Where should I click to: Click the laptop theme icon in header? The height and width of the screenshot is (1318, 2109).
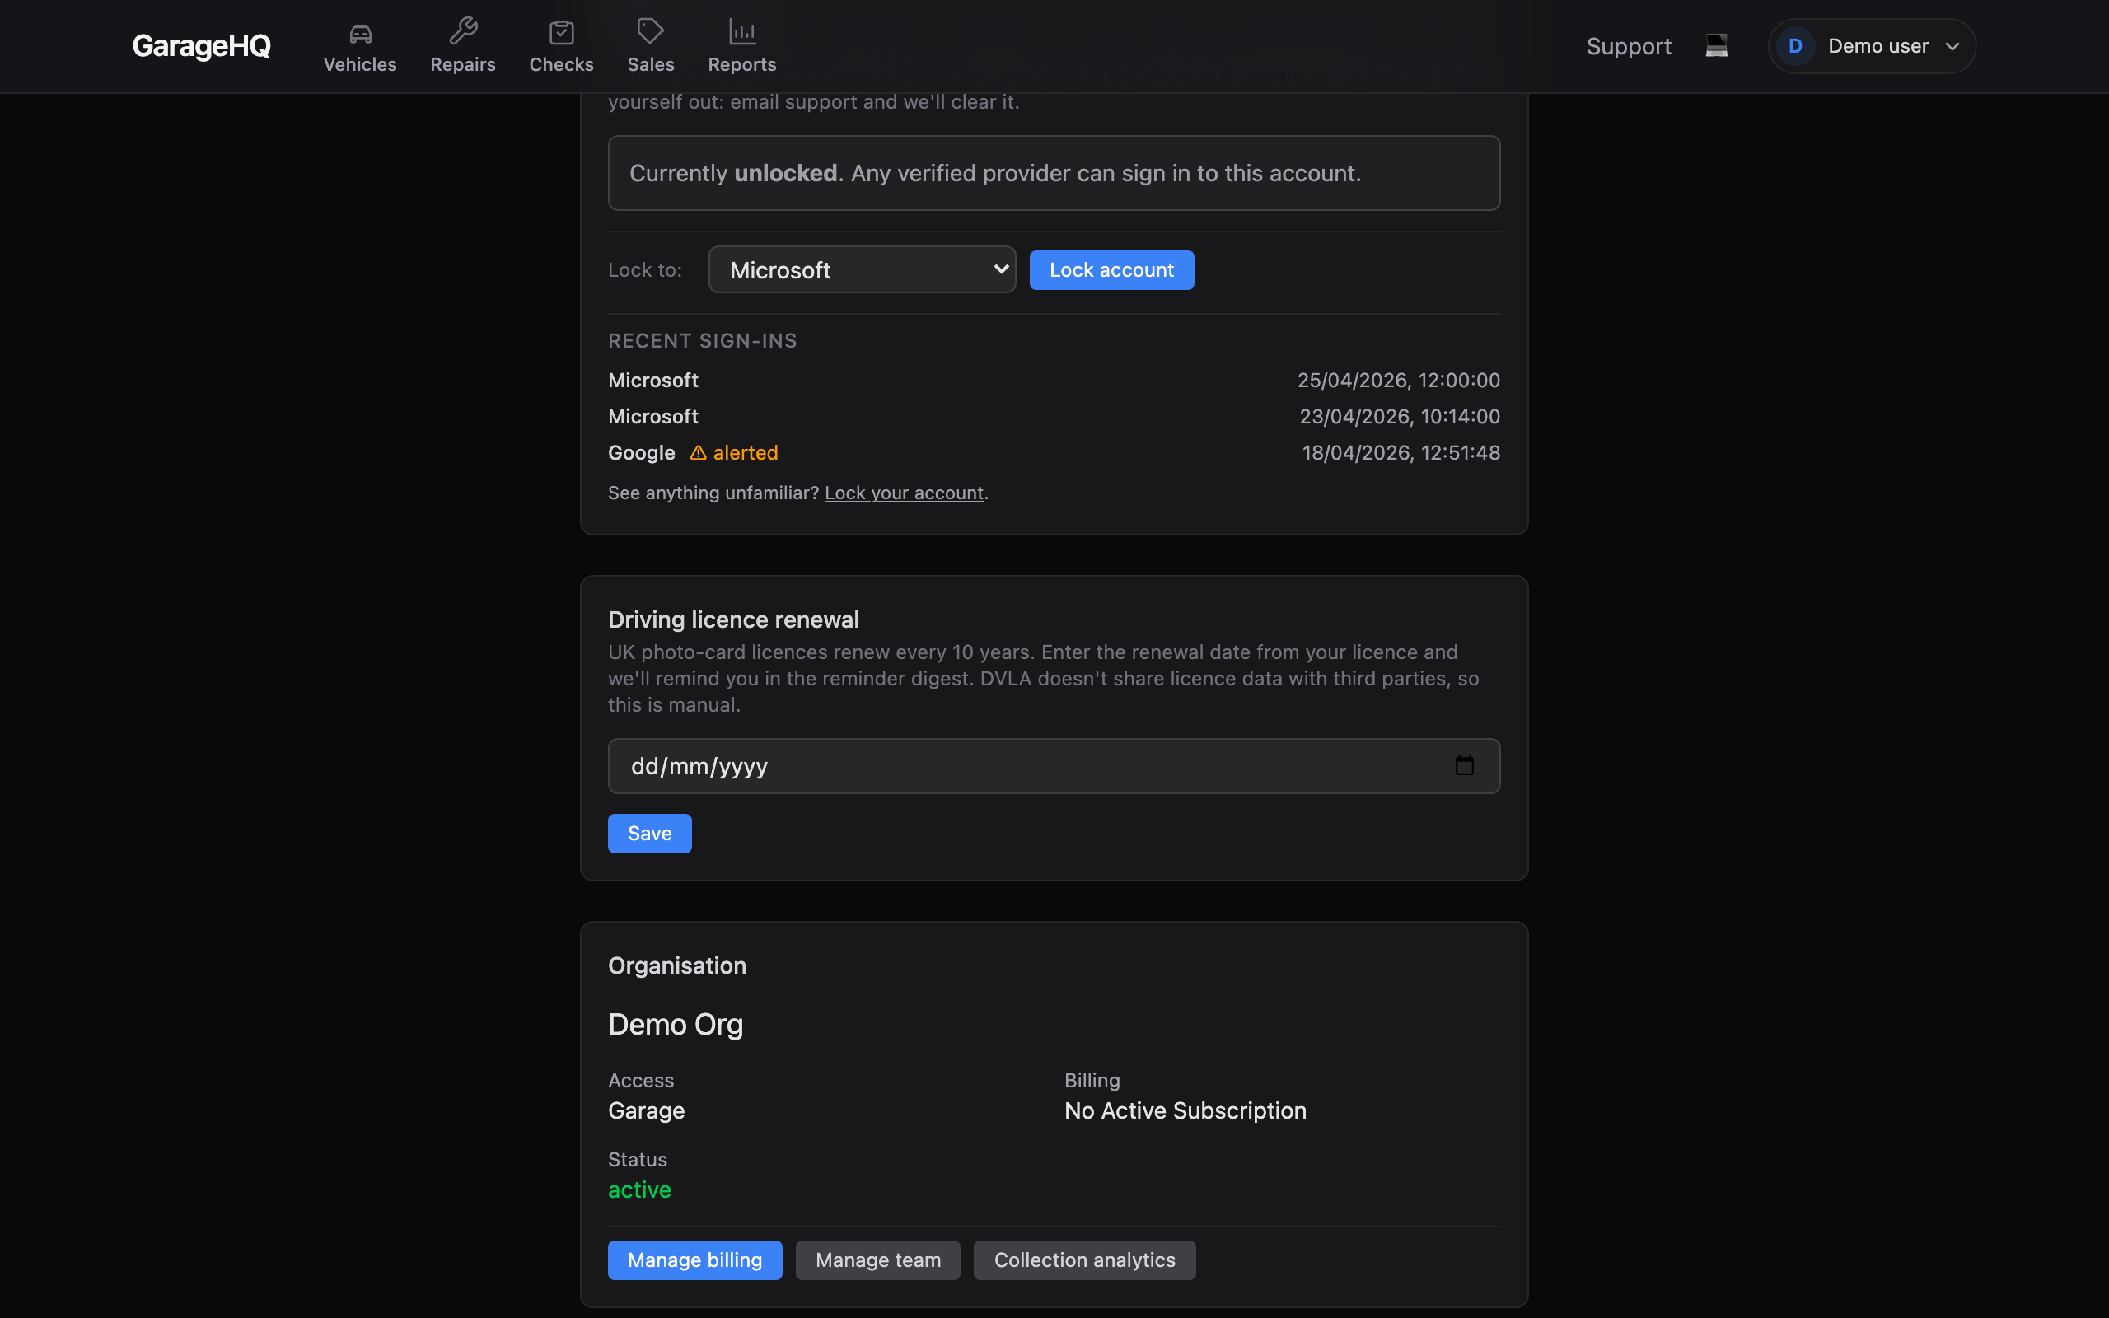click(x=1716, y=45)
